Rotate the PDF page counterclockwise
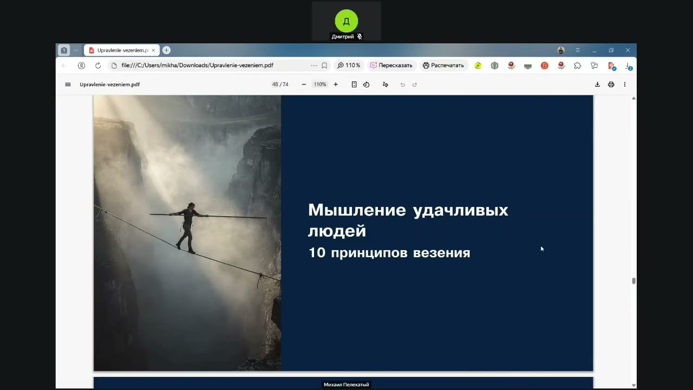The width and height of the screenshot is (693, 390). tap(367, 84)
